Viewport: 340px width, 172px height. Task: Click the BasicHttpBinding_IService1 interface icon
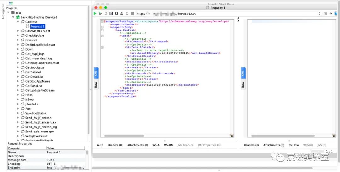18,17
